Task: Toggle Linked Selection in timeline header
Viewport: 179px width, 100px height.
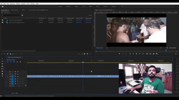Action: tap(14, 62)
